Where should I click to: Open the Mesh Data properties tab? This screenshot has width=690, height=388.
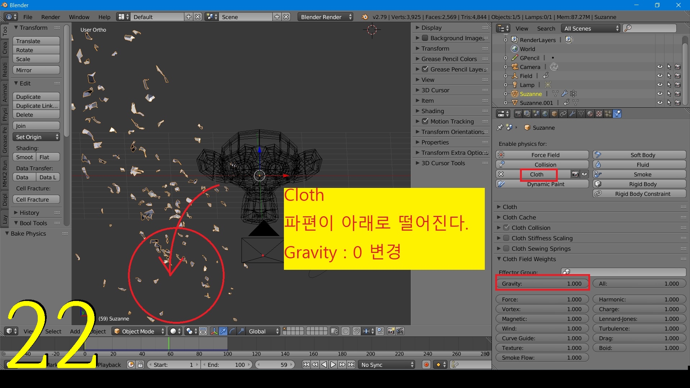tap(581, 114)
